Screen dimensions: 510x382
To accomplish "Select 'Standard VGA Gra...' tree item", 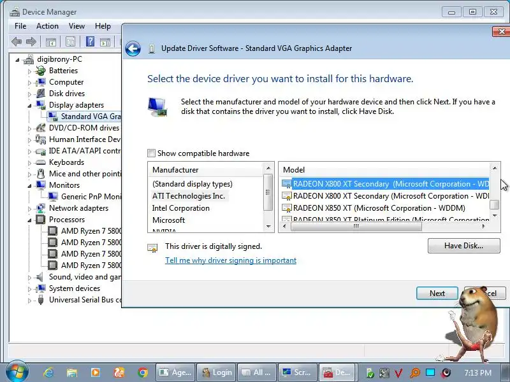I will [x=91, y=117].
